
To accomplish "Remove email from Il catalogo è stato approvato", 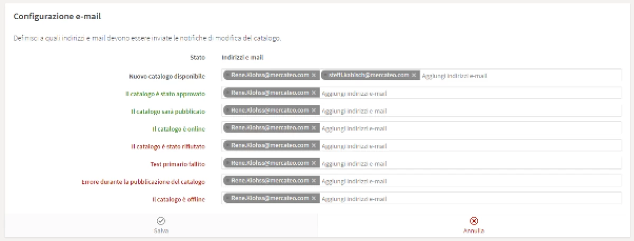I will [x=313, y=93].
